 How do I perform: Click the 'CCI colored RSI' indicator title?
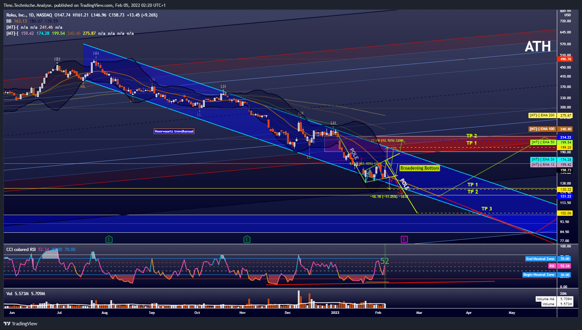click(x=21, y=250)
